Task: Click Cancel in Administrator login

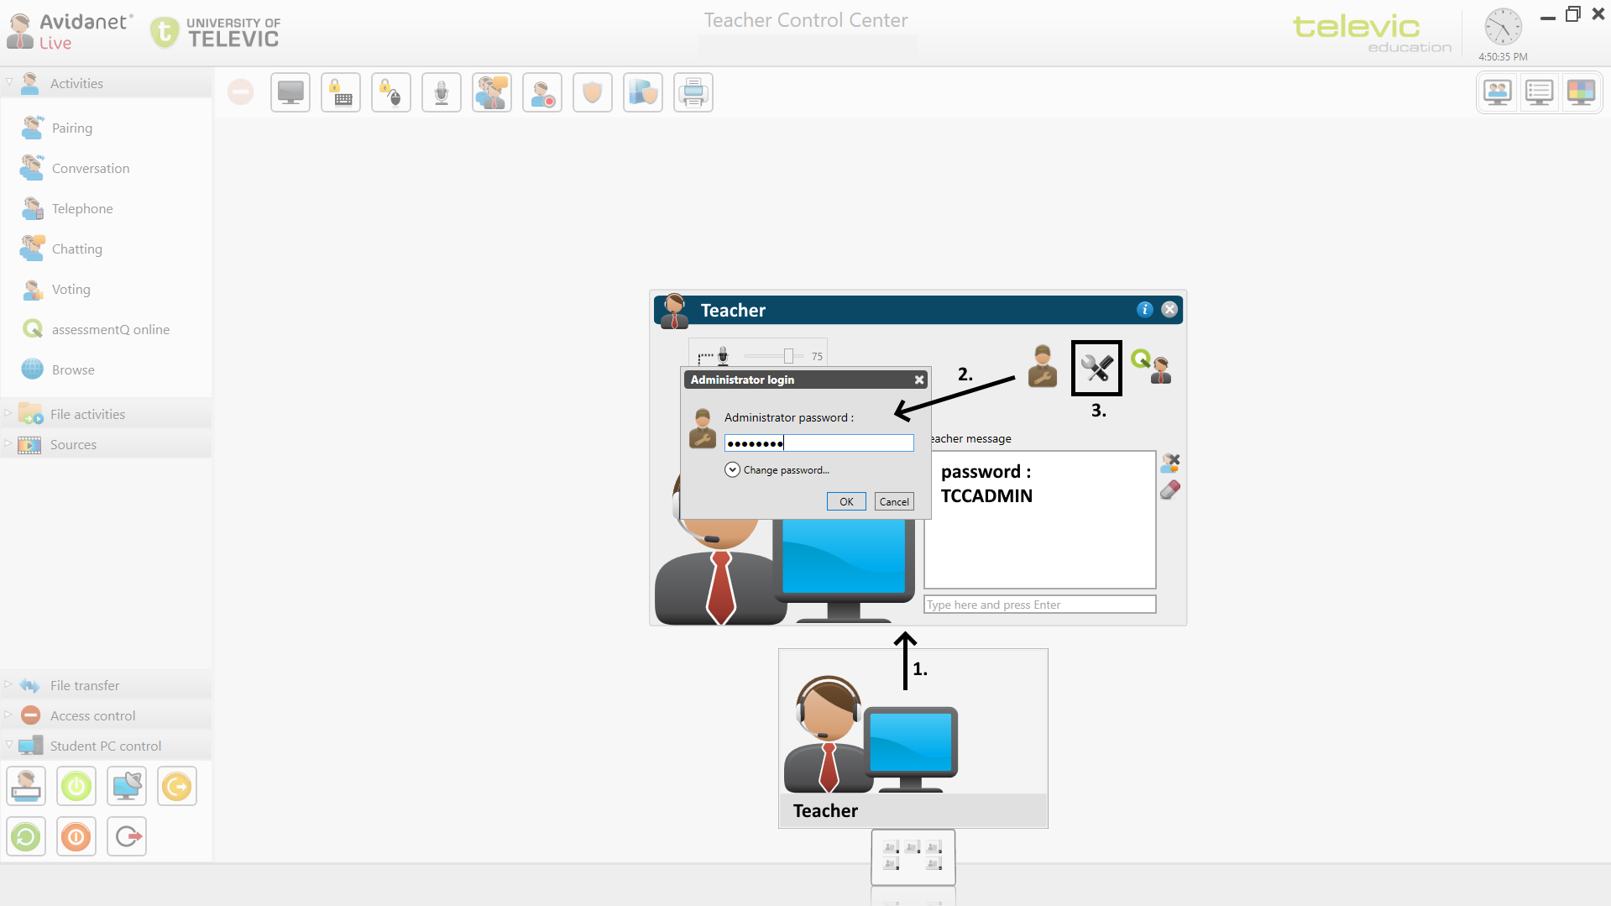Action: [894, 502]
